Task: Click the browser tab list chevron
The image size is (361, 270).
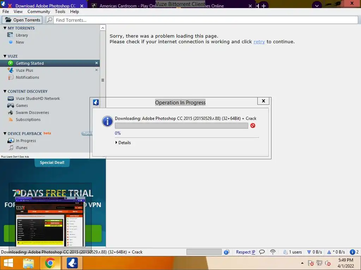Action: [317, 6]
